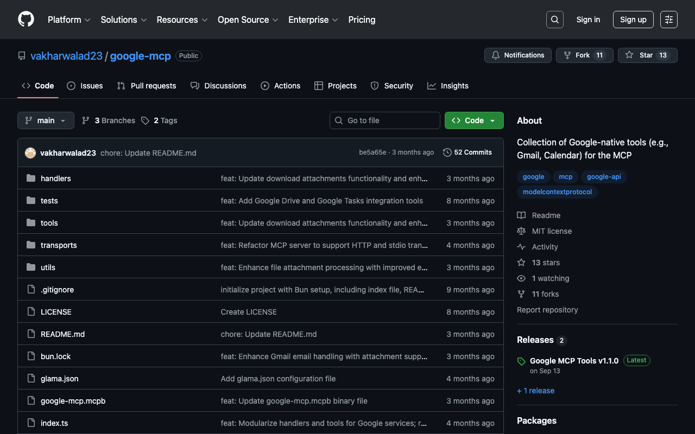695x434 pixels.
Task: Click the Activity pulse icon
Action: click(521, 247)
